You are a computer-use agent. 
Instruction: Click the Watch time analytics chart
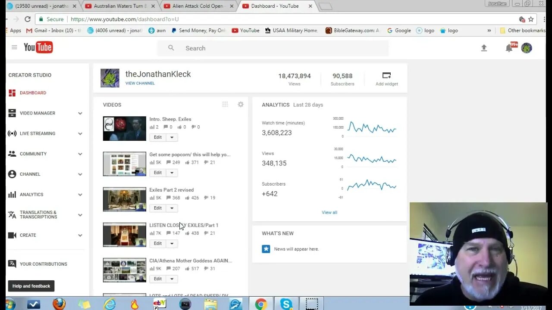tap(372, 128)
